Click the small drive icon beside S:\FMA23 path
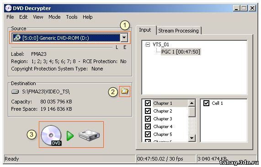Viewport: 261px width, 167px height. coord(15,92)
